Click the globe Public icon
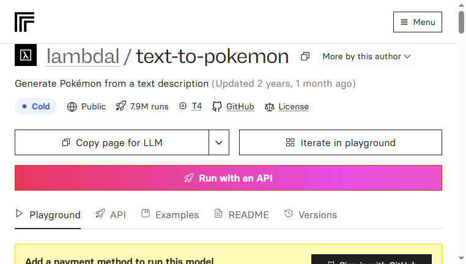Screen dimensions: 466x264 [x=72, y=106]
